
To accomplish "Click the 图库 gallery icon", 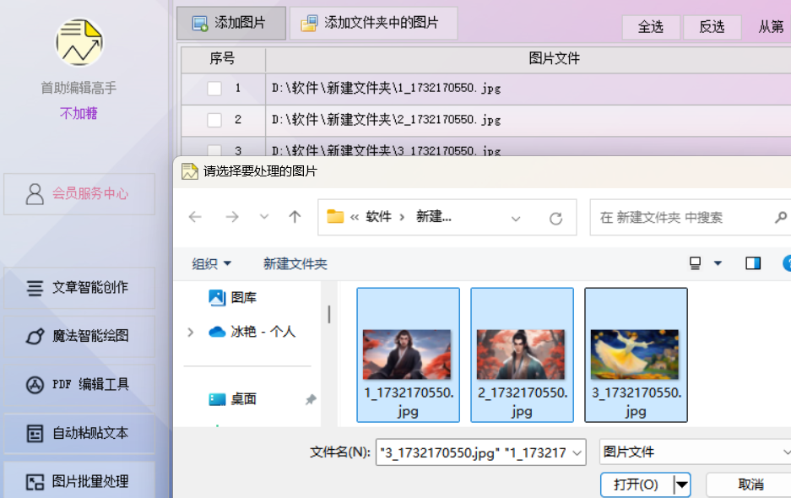I will pos(217,298).
